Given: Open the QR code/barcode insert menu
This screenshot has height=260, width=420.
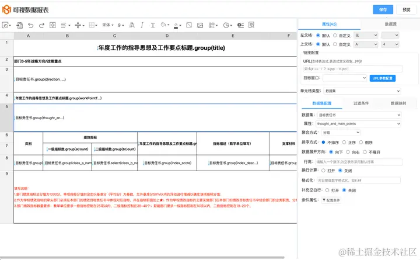Looking at the screenshot, I should [x=213, y=25].
